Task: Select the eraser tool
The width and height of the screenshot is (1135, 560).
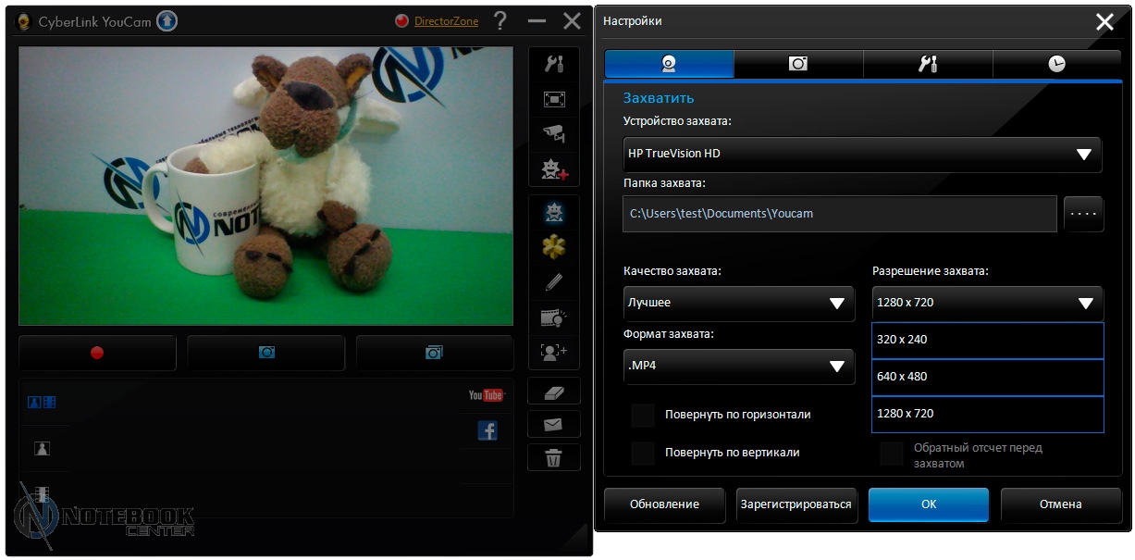Action: 554,392
